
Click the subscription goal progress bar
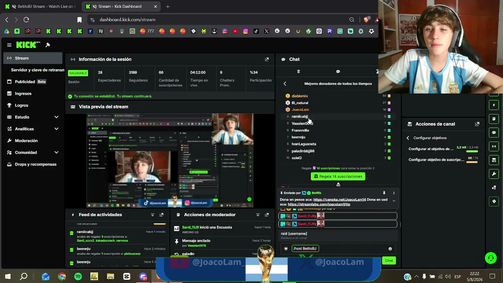(472, 162)
